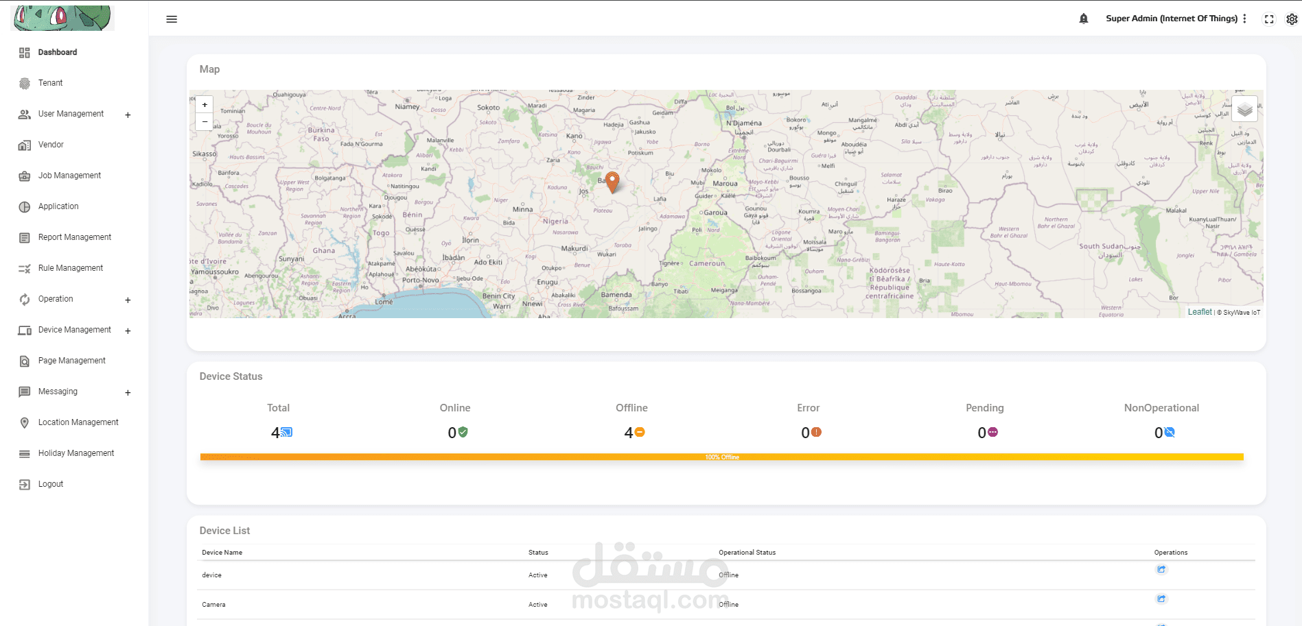Click the Pending status icon
The height and width of the screenshot is (626, 1302).
992,432
